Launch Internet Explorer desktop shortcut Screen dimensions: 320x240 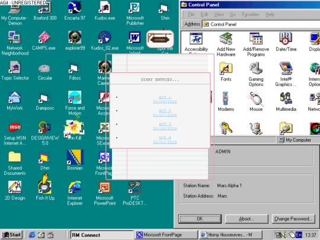click(x=75, y=193)
